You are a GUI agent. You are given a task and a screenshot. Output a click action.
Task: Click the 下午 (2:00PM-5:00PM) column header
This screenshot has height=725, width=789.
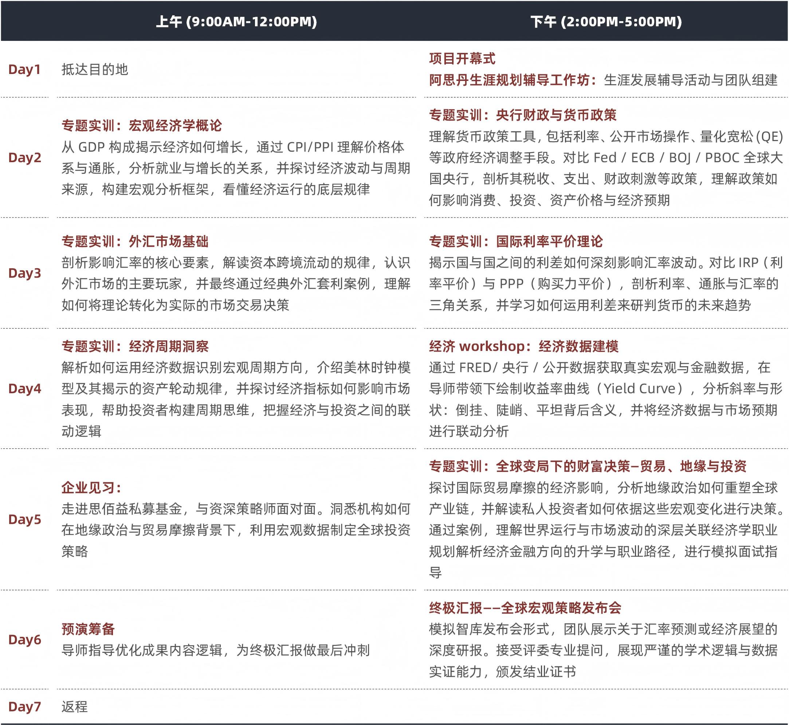pos(606,21)
